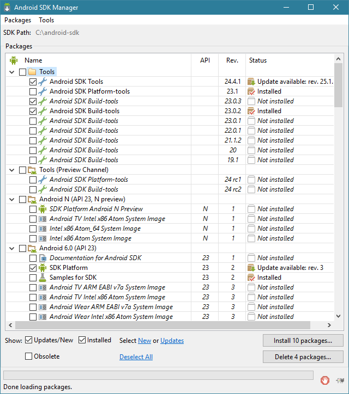Click Install 10 packages button
The width and height of the screenshot is (349, 394).
click(x=303, y=341)
